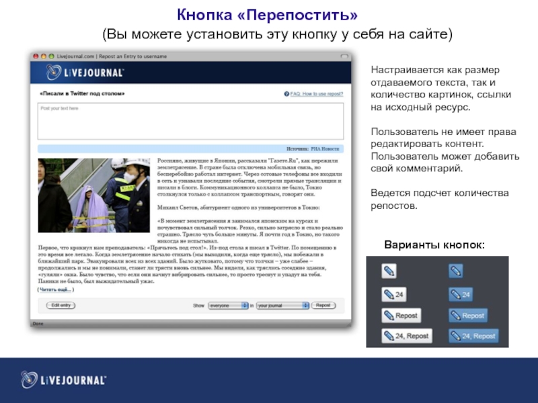Click the text 'Ведется подсчет количества репостов.'
The height and width of the screenshot is (403, 538).
tap(440, 199)
